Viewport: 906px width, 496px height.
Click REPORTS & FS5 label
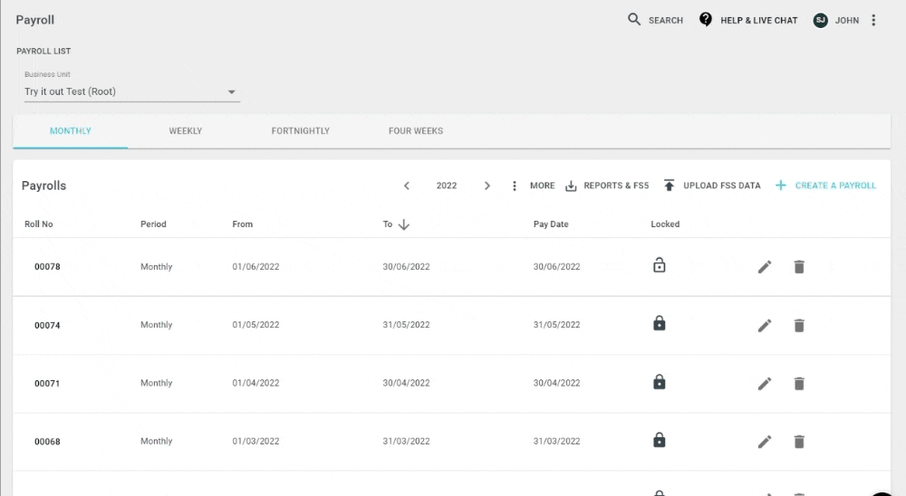click(616, 186)
